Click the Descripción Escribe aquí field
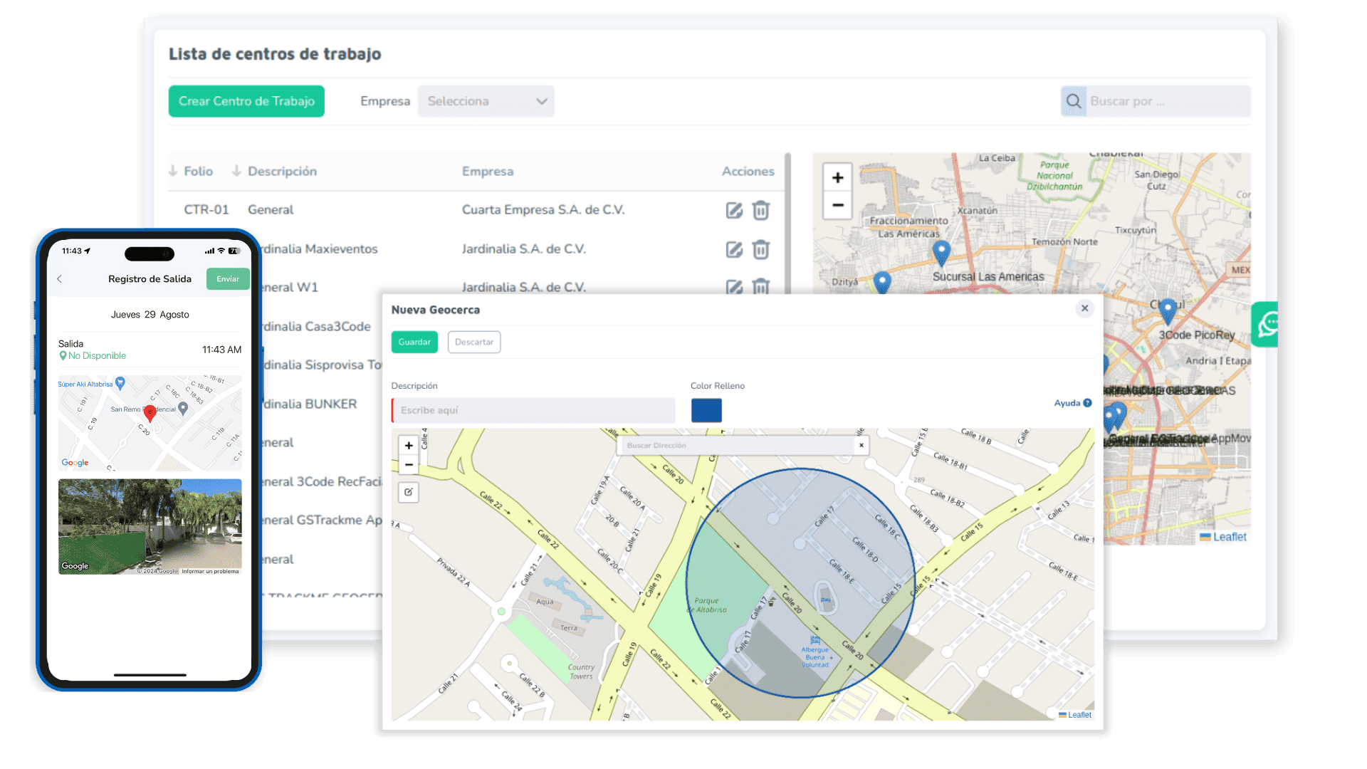The width and height of the screenshot is (1367, 769). [534, 410]
